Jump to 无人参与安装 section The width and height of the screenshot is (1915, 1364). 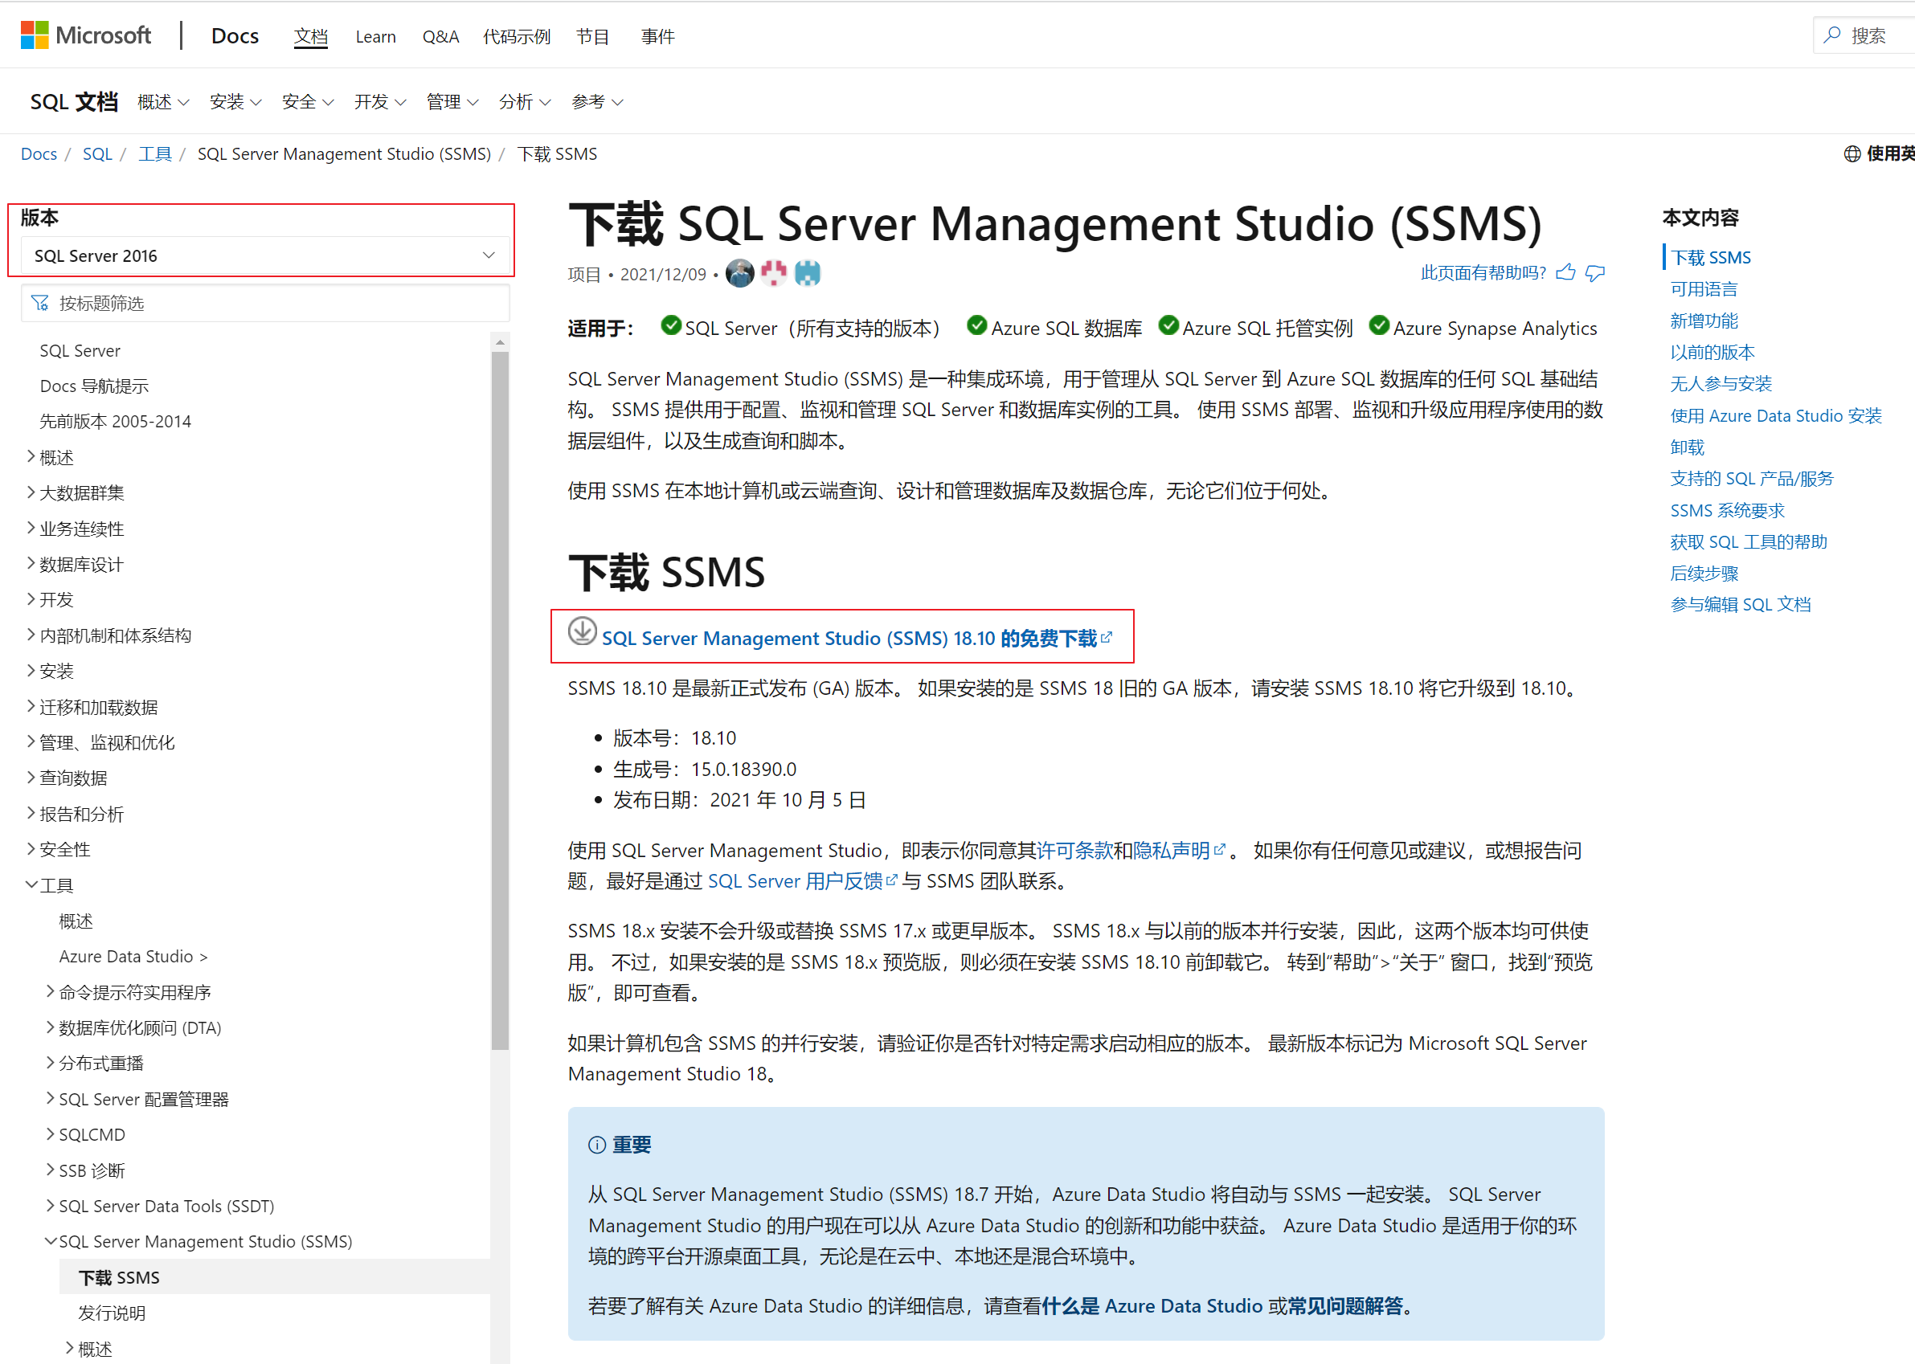click(x=1720, y=384)
